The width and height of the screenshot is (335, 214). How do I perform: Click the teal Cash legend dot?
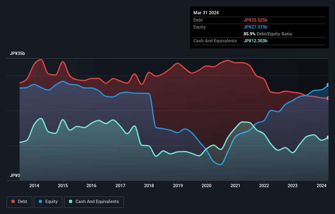click(x=71, y=201)
